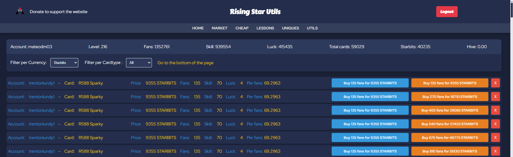This screenshot has height=157, width=513.
Task: Dismiss the row with 270 fans offer
Action: (495, 97)
